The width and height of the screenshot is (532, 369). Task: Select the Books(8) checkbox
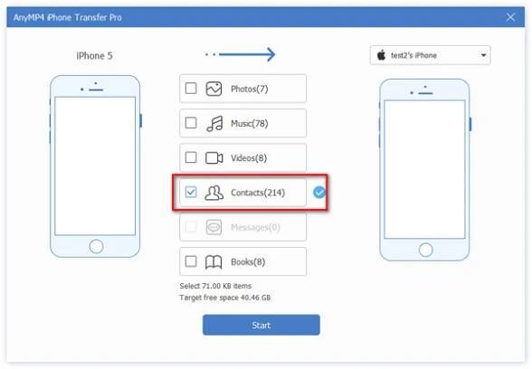(x=191, y=261)
